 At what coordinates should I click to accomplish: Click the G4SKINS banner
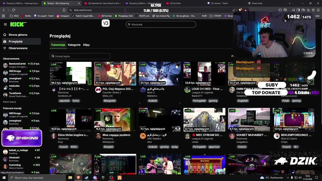click(x=22, y=138)
